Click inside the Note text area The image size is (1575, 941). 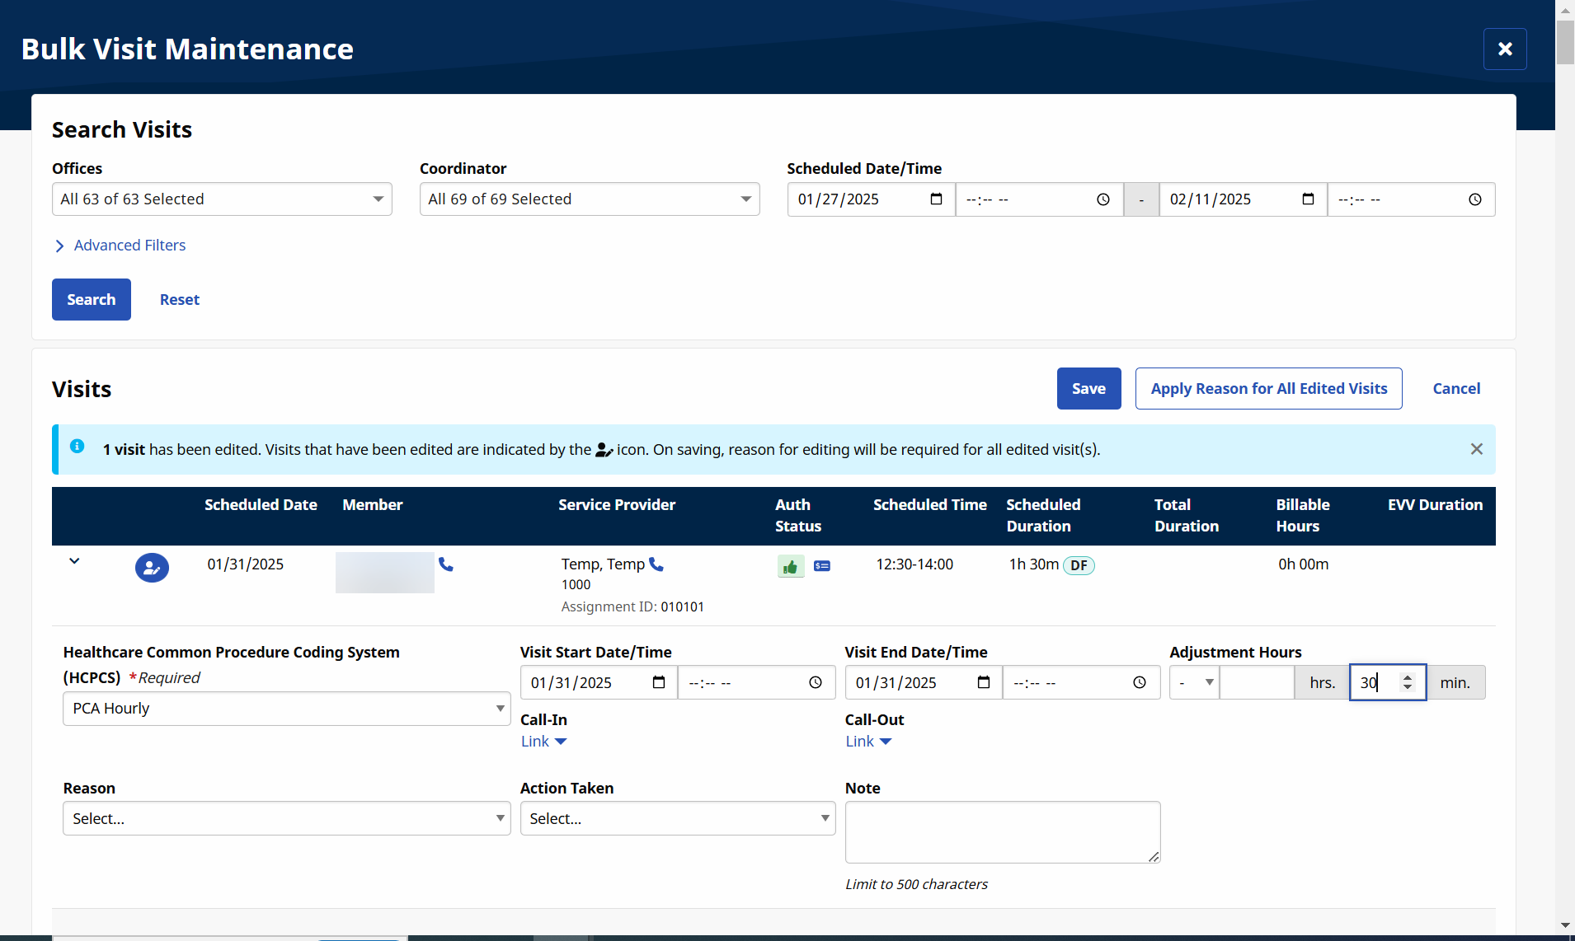(1002, 832)
